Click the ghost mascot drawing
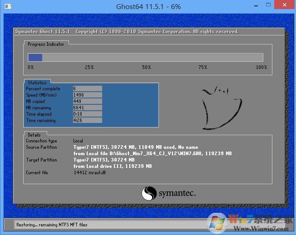 (x=220, y=108)
